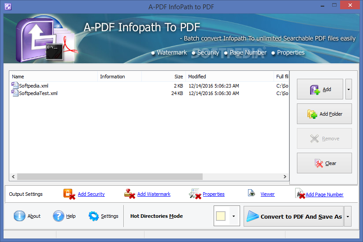363x242 pixels.
Task: Click the Remove button
Action: tap(324, 139)
